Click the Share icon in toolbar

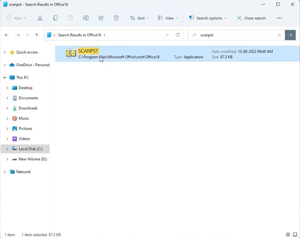(x=101, y=18)
